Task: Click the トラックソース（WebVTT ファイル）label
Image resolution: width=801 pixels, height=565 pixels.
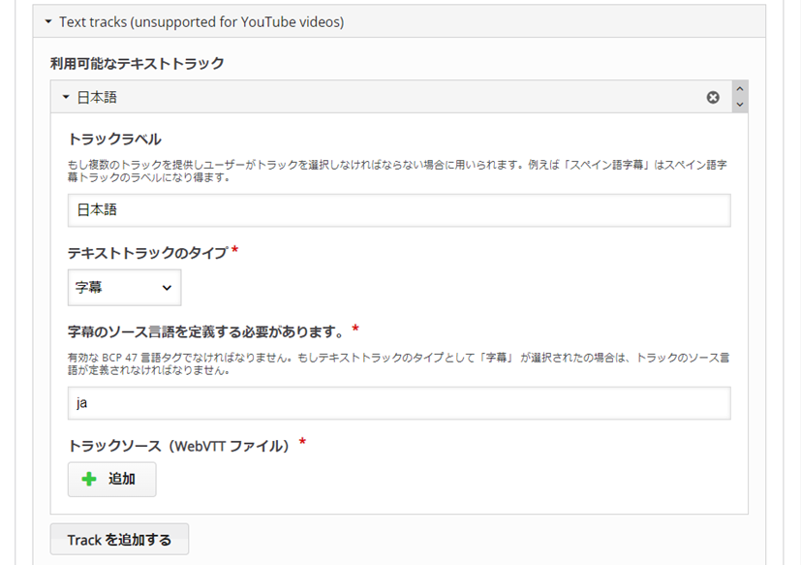Action: pyautogui.click(x=178, y=446)
